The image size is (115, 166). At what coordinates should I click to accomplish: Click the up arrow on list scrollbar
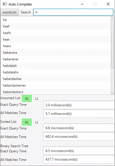pyautogui.click(x=112, y=18)
